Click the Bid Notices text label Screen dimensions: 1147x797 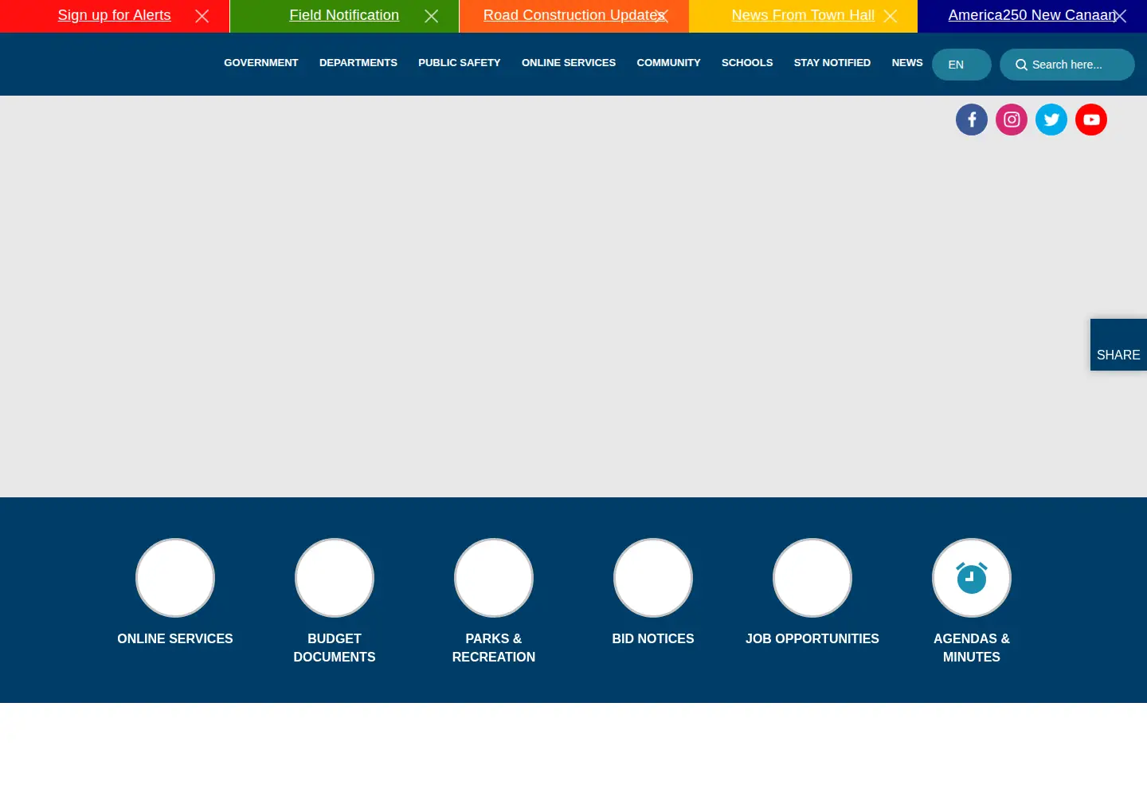(x=653, y=638)
